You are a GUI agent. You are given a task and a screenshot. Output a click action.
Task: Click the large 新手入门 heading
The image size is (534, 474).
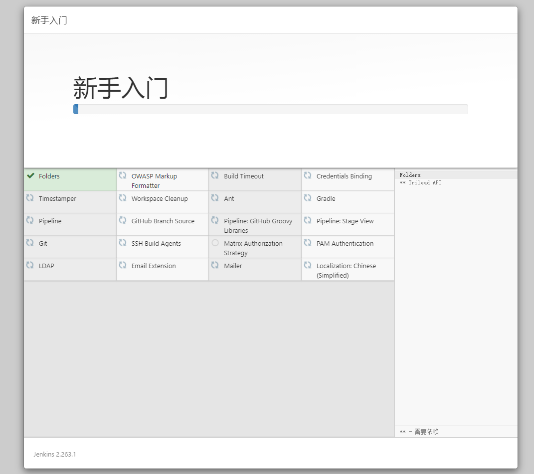pyautogui.click(x=121, y=88)
